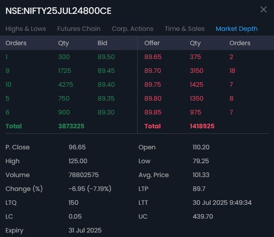Select offer price 89.85
274x237 pixels.
[x=153, y=112]
